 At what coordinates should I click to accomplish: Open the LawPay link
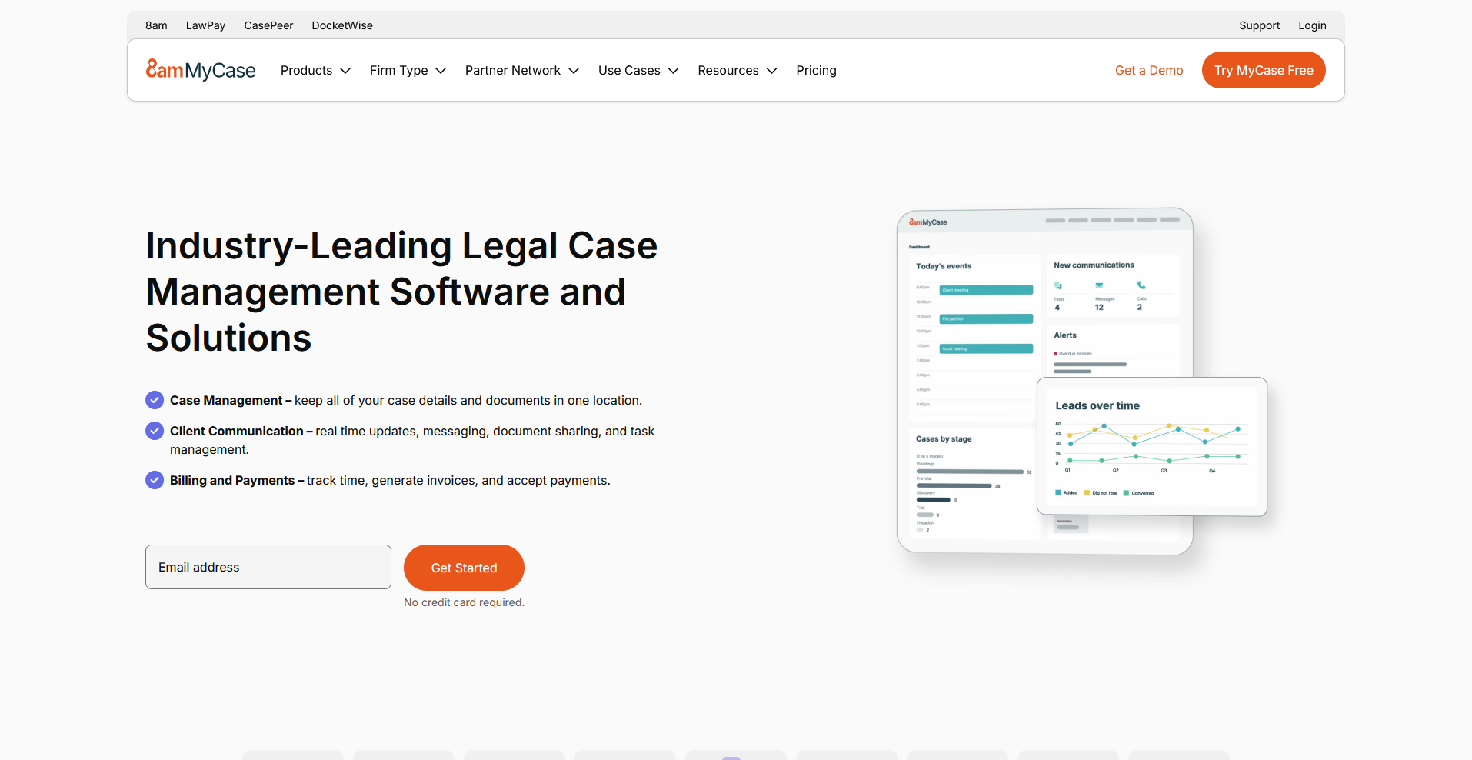[205, 25]
